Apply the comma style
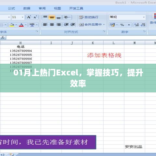Screen dimensions: 156x156 tap(129, 25)
